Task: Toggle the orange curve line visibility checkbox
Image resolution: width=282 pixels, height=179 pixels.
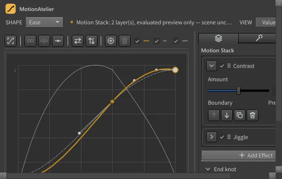Action: click(137, 41)
